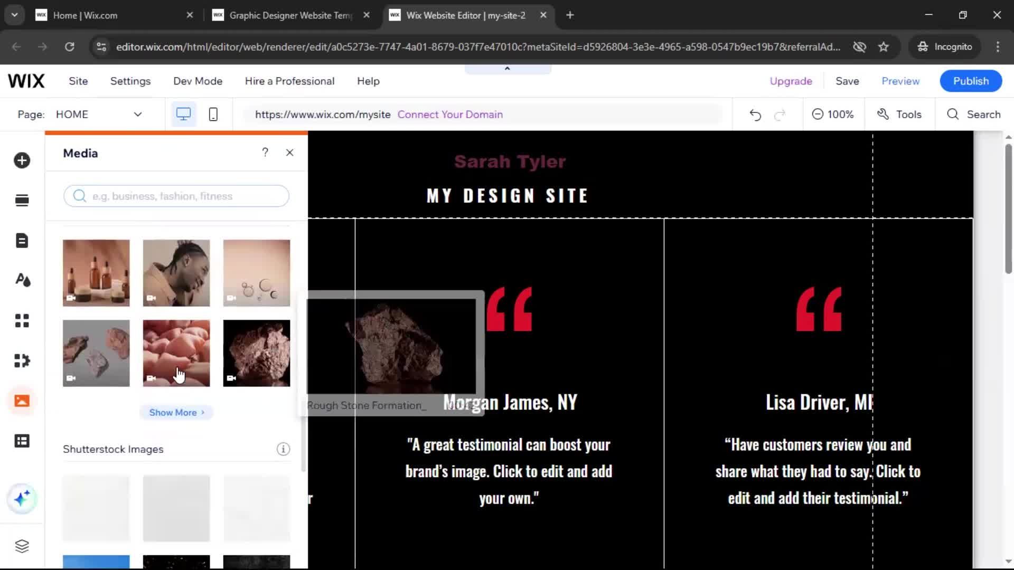Open the Help menu
Screen dimensions: 1014x570
(x=368, y=81)
